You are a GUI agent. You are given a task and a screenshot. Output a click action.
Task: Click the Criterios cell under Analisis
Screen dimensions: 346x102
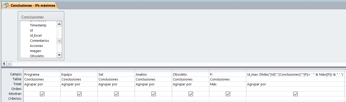coord(154,99)
